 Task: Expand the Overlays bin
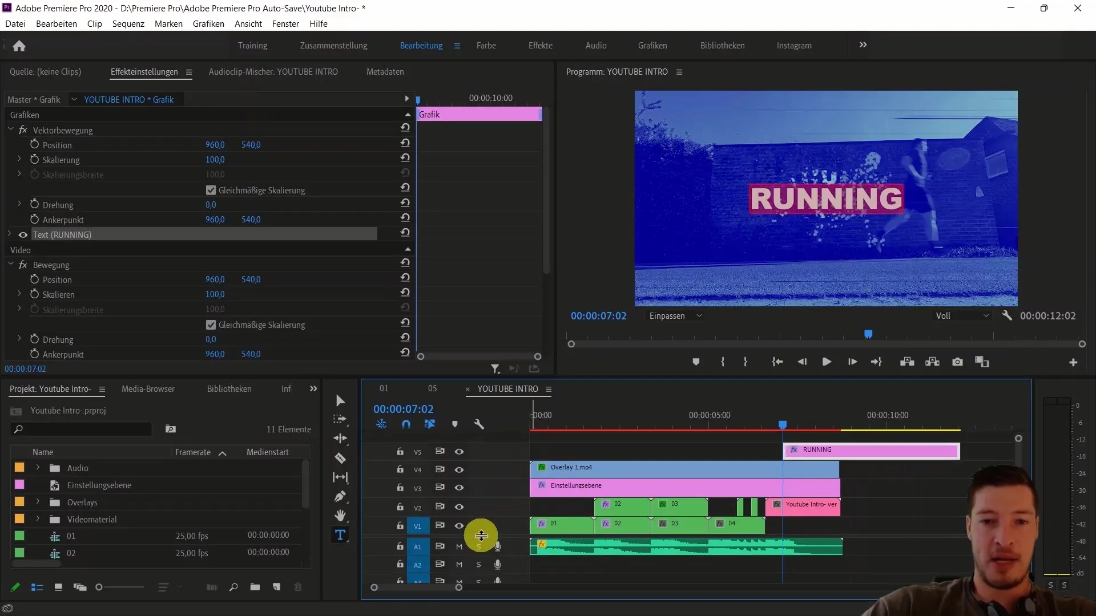(38, 501)
